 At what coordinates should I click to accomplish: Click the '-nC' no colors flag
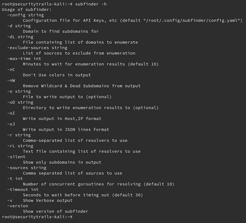[11, 69]
